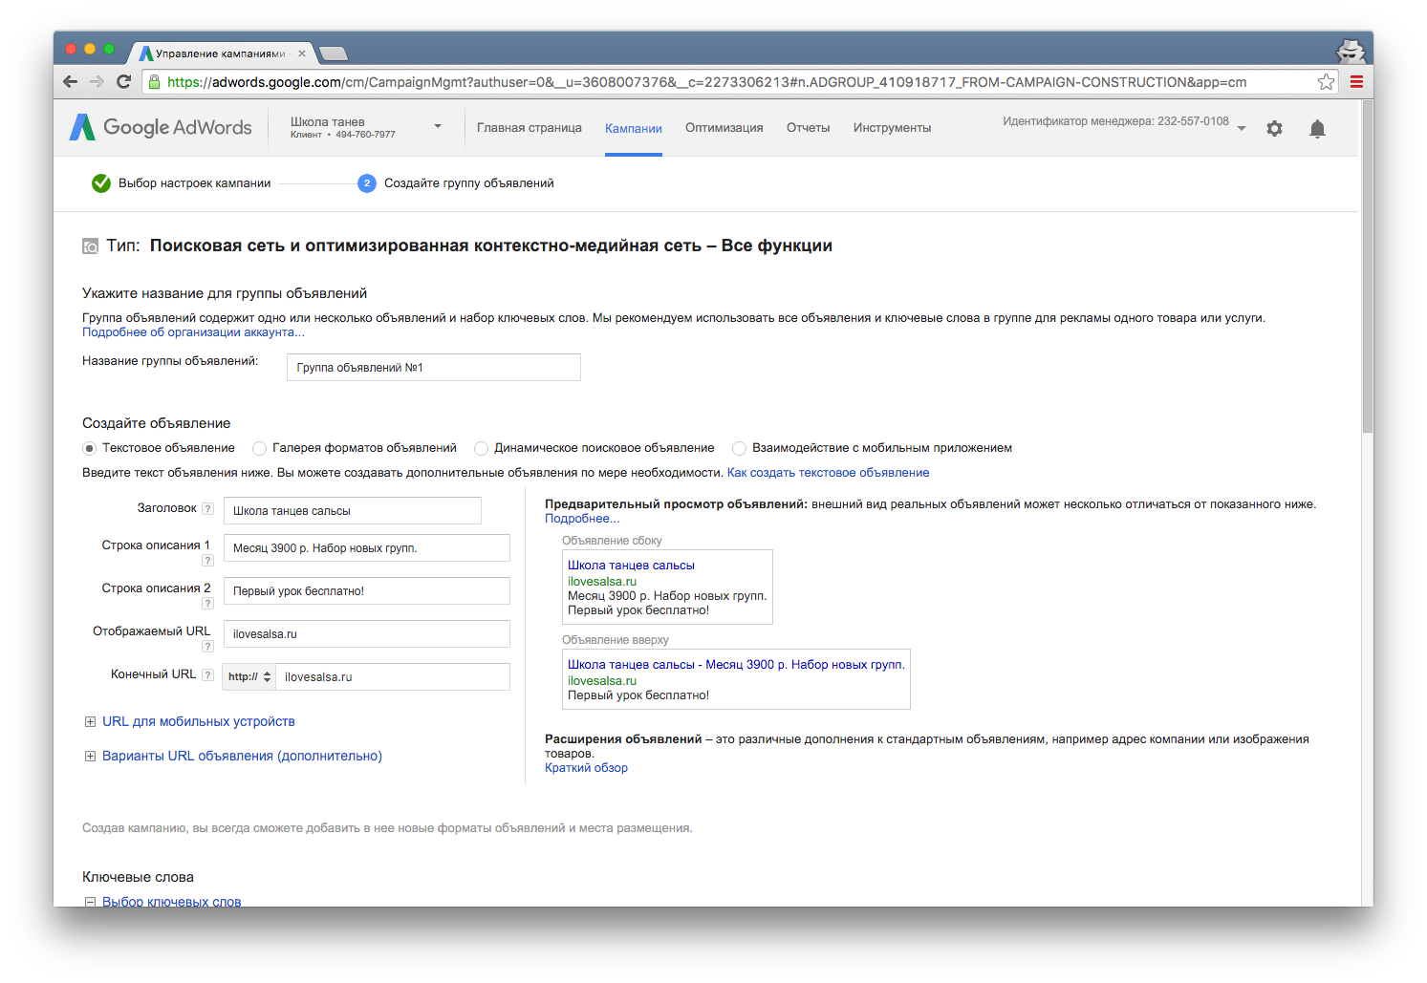1427x983 pixels.
Task: Reload the page with refresh icon
Action: [123, 82]
